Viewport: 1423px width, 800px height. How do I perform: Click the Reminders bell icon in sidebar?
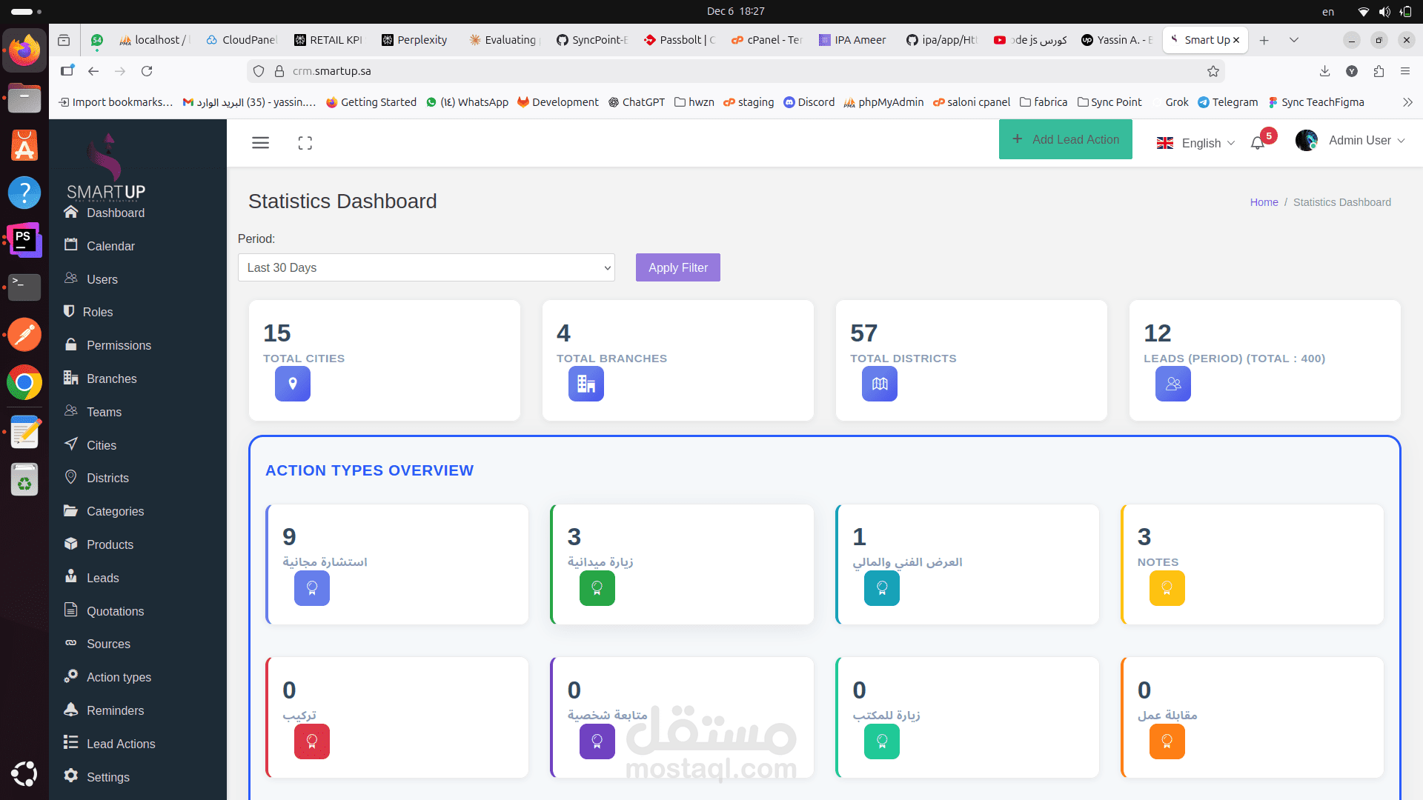71,710
